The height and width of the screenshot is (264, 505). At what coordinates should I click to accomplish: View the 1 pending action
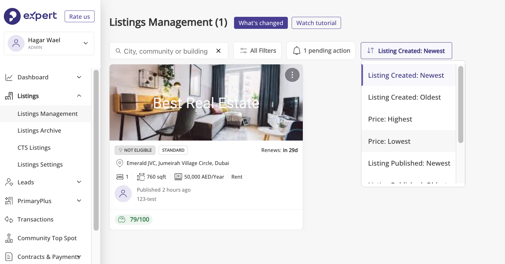point(321,51)
